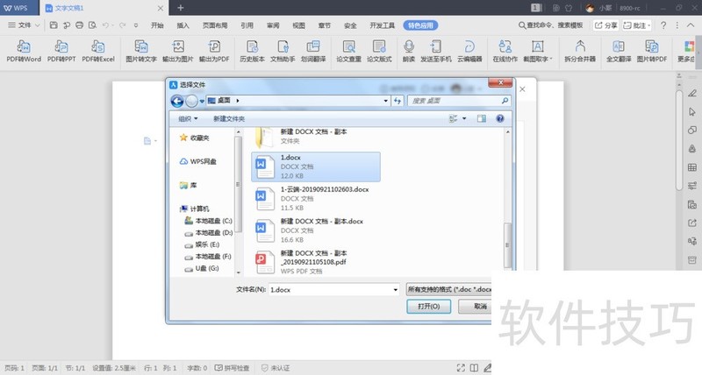Click the 搜索 桌面 search field
This screenshot has height=375, width=702.
(459, 101)
